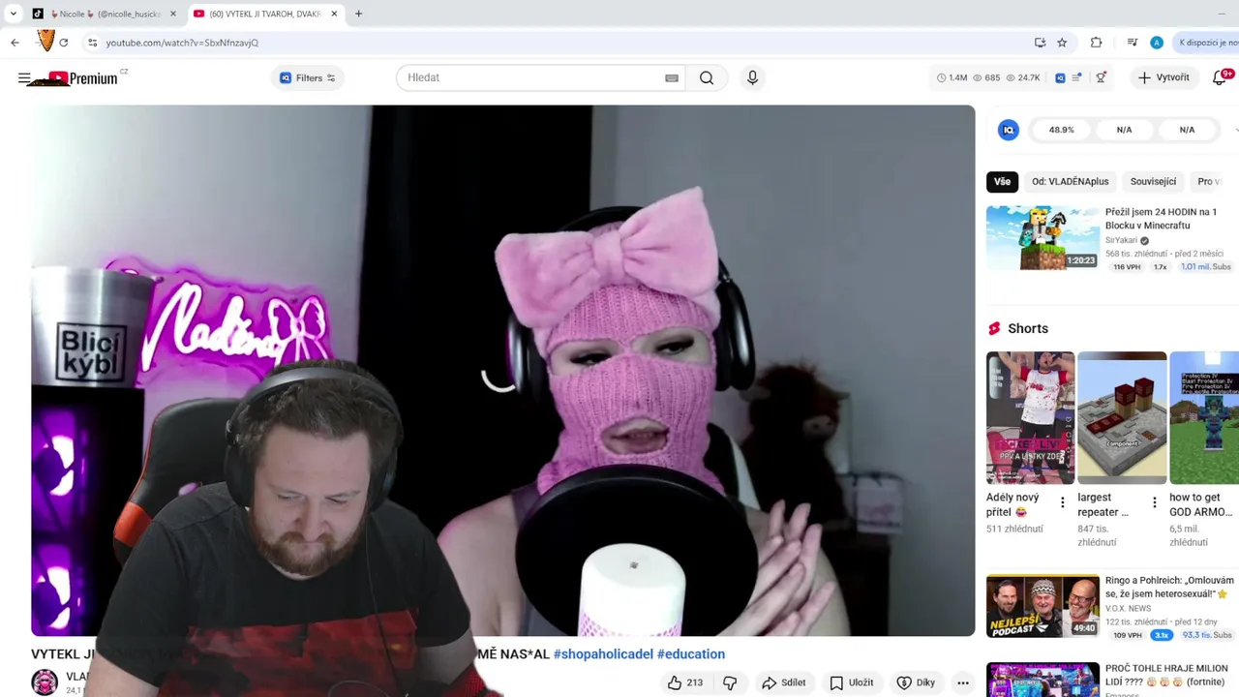Open YouTube notifications bell
The height and width of the screenshot is (697, 1239).
click(1220, 77)
